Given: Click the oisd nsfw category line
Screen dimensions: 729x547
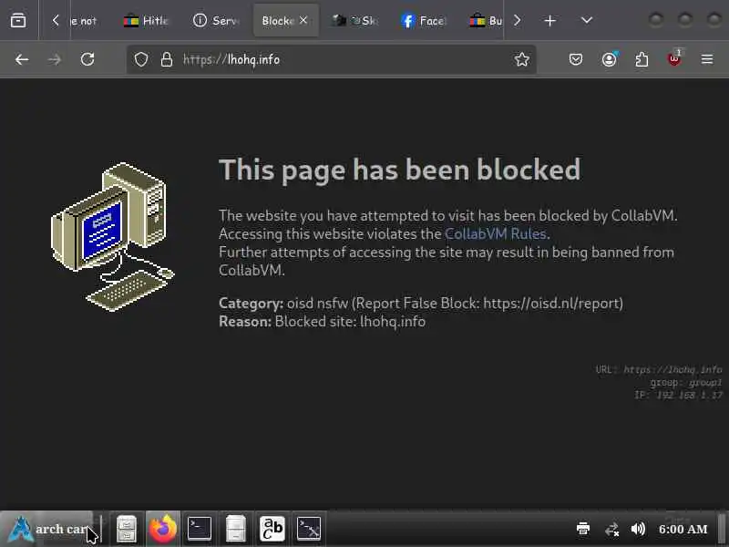Looking at the screenshot, I should [x=421, y=304].
